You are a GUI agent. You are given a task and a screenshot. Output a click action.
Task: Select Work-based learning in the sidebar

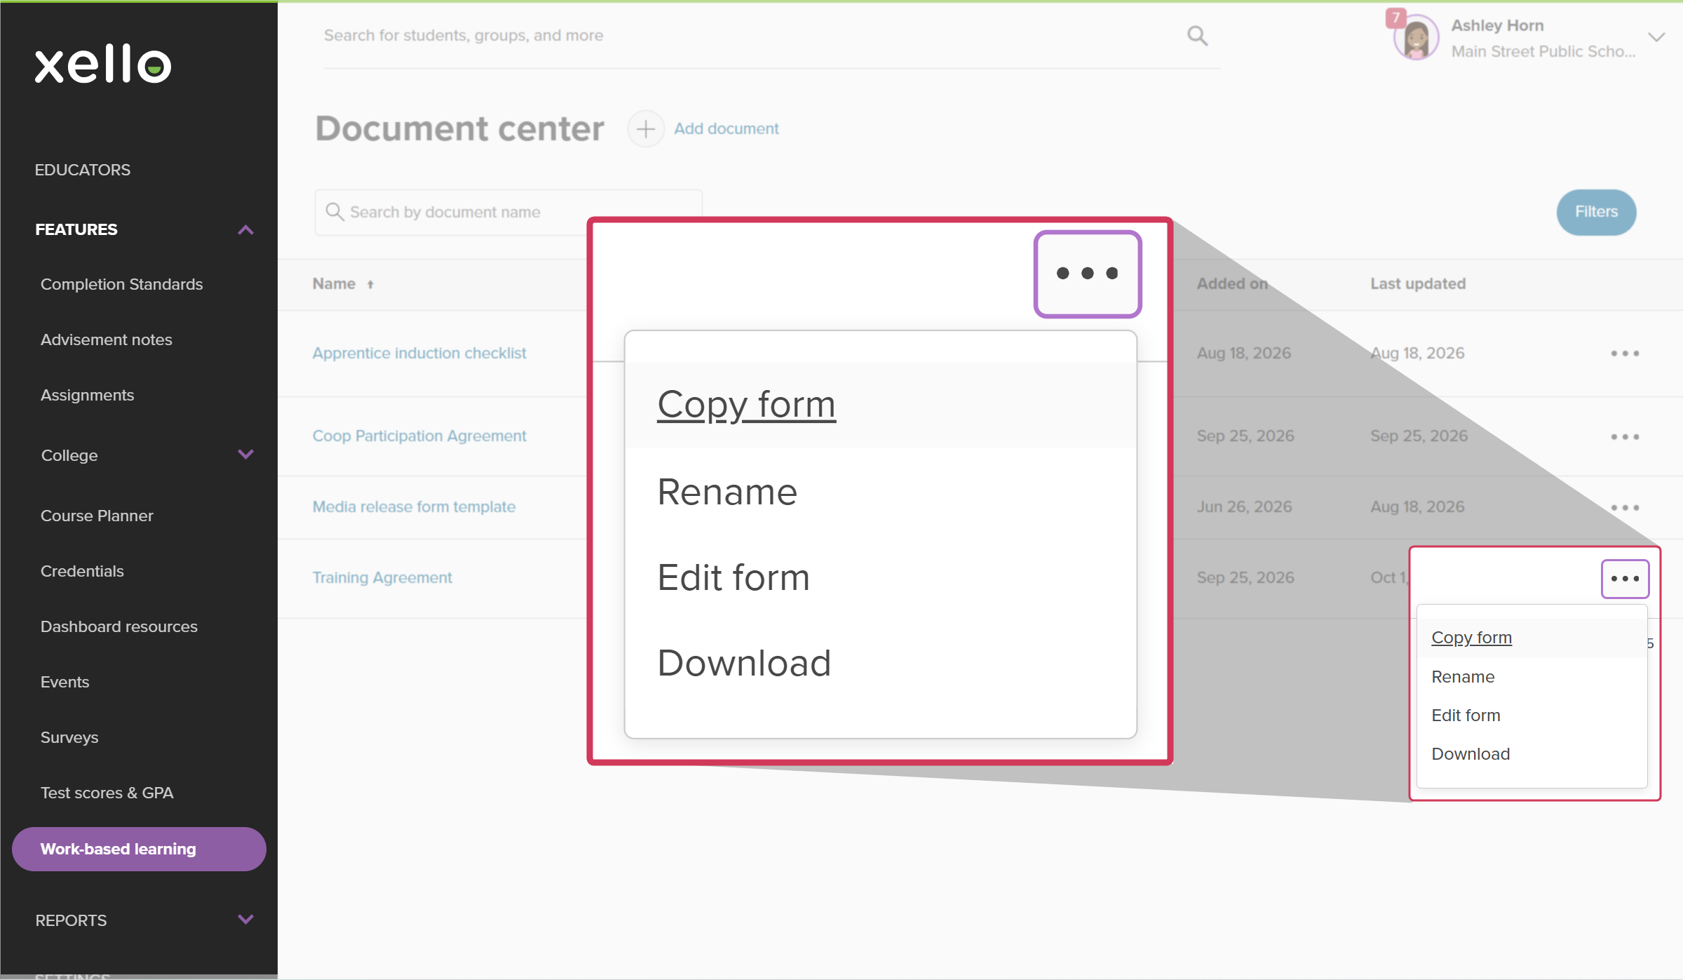coord(139,849)
